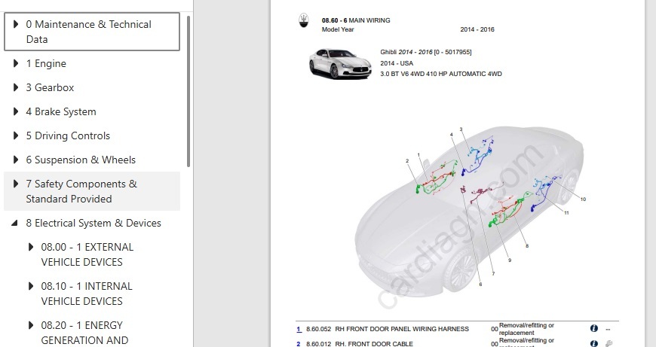Image resolution: width=656 pixels, height=347 pixels.
Task: Click the Maserati trident logo icon
Action: 303,21
